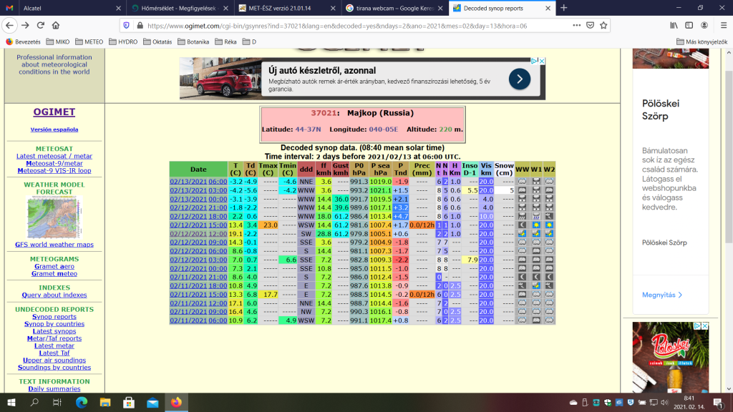Screen dimensions: 733x412
Task: Go back to the previous page
Action: click(9, 25)
